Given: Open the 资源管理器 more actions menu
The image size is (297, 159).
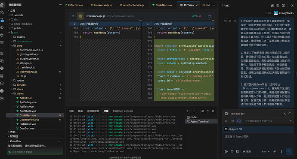Looking at the screenshot, I should point(60,5).
